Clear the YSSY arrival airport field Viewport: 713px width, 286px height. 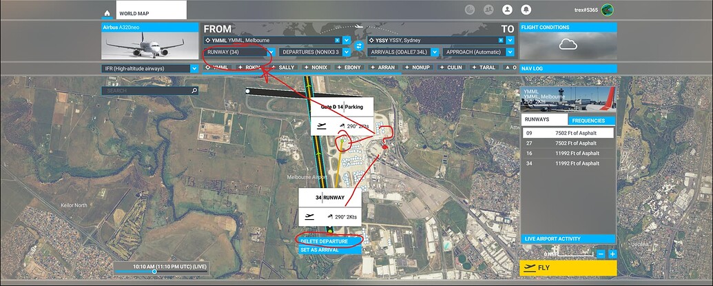[499, 41]
